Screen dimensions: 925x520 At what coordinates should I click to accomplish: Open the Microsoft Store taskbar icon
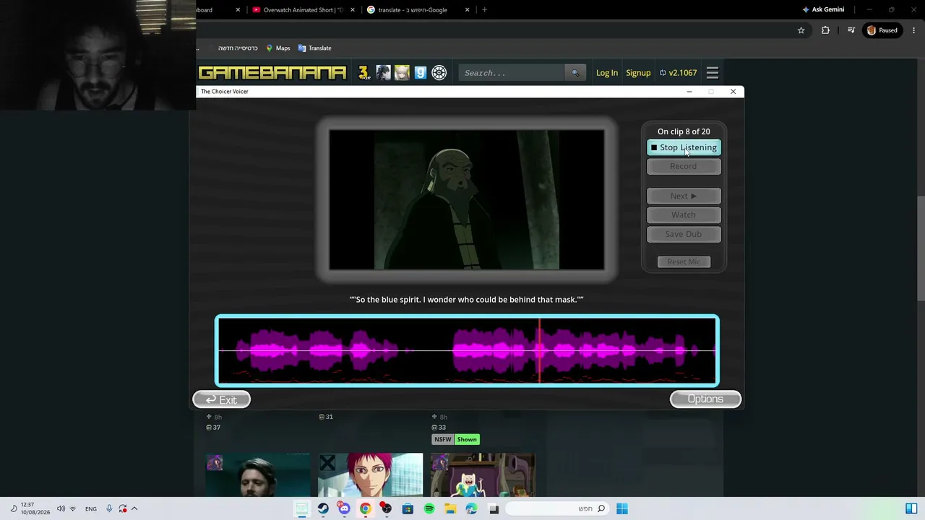(x=408, y=508)
